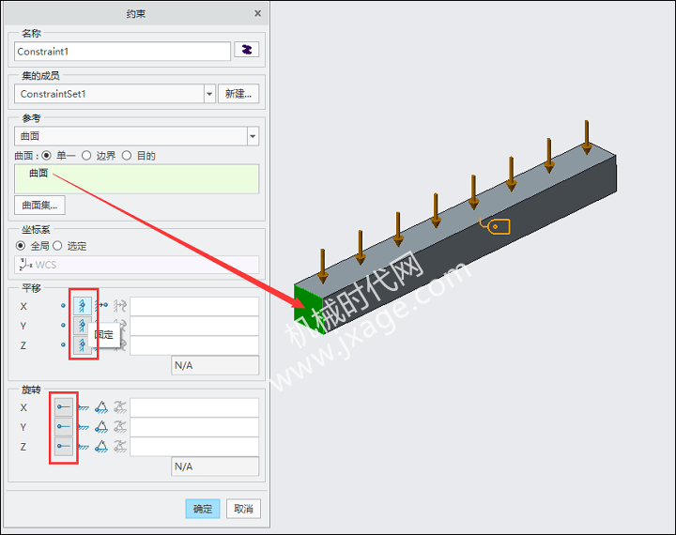Viewport: 676px width, 535px height.
Task: Set Y rotation to free
Action: (64, 426)
